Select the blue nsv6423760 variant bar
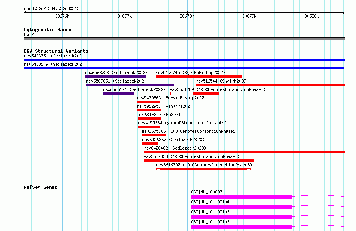 pyautogui.click(x=184, y=60)
